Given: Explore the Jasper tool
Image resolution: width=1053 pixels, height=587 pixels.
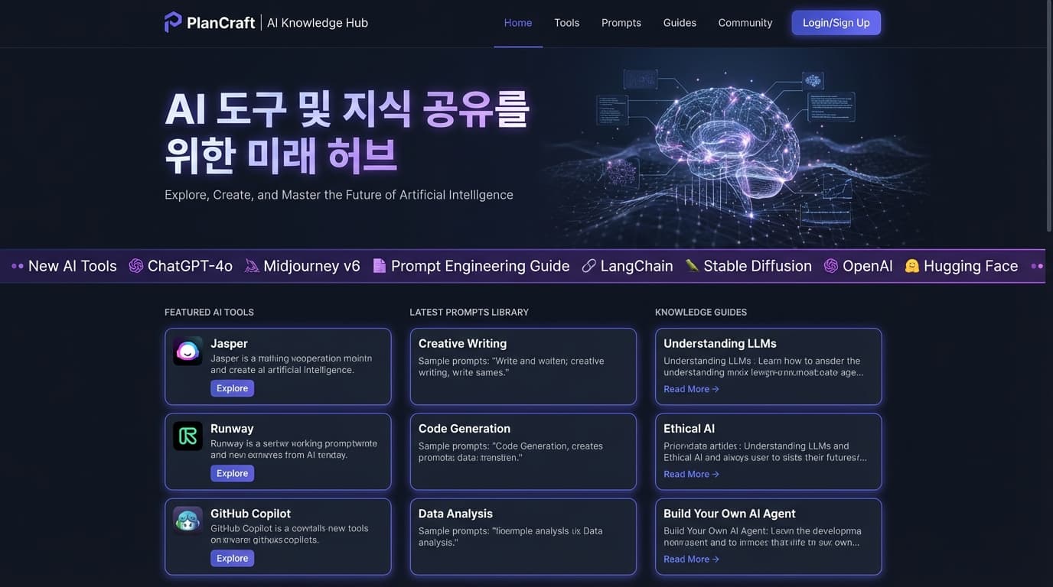Looking at the screenshot, I should tap(232, 388).
